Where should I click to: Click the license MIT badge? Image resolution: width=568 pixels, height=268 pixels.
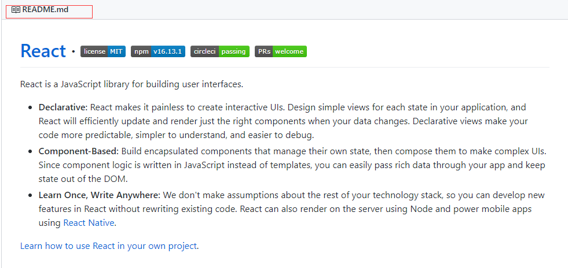point(103,51)
